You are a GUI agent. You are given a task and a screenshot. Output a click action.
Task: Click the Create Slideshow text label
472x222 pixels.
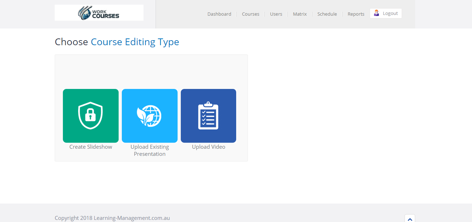(91, 147)
